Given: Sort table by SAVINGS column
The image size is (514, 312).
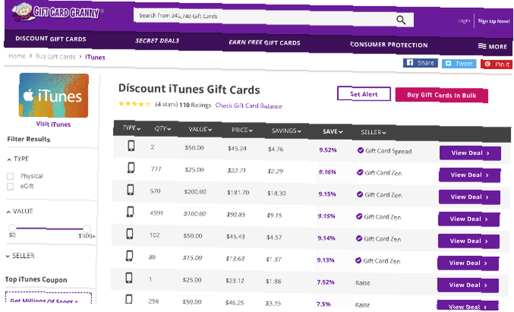Looking at the screenshot, I should click(286, 131).
